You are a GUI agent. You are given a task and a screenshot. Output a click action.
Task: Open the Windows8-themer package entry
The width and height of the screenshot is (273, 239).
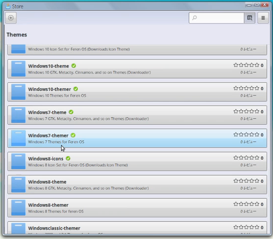coord(137,207)
